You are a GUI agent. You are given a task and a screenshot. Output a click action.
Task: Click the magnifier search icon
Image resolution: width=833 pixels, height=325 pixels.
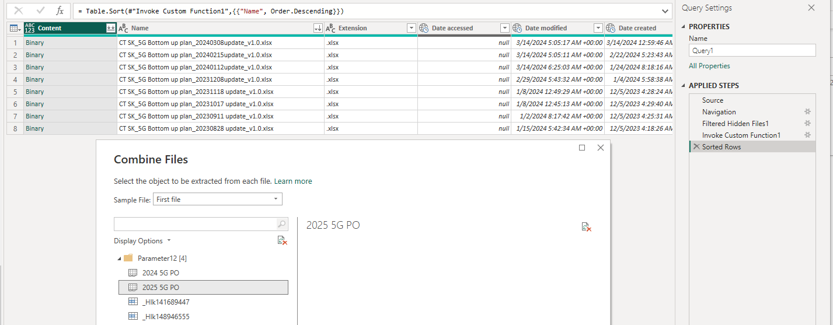pyautogui.click(x=282, y=224)
